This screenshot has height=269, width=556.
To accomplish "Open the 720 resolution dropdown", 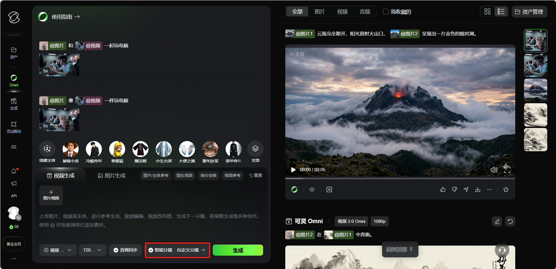I will click(x=92, y=250).
